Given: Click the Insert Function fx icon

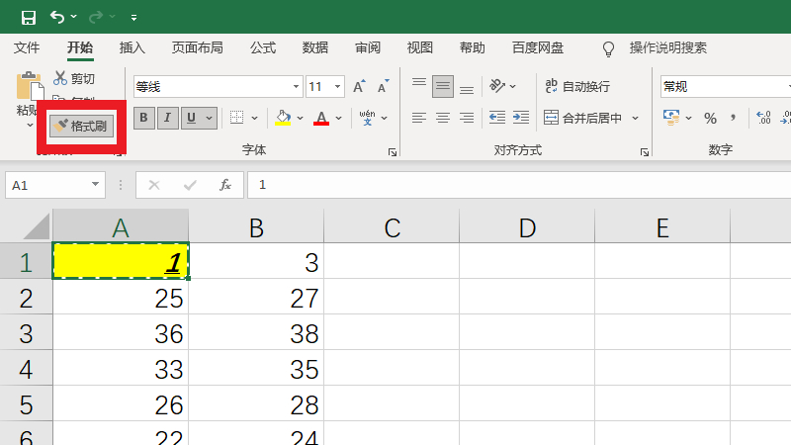Looking at the screenshot, I should click(x=225, y=185).
